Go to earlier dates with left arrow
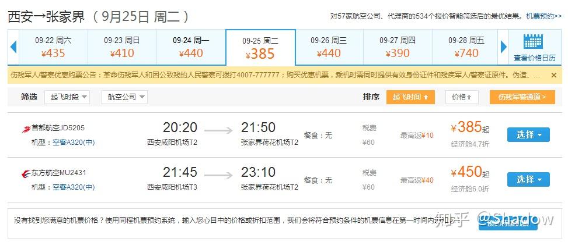This screenshot has height=242, width=568. [13, 47]
